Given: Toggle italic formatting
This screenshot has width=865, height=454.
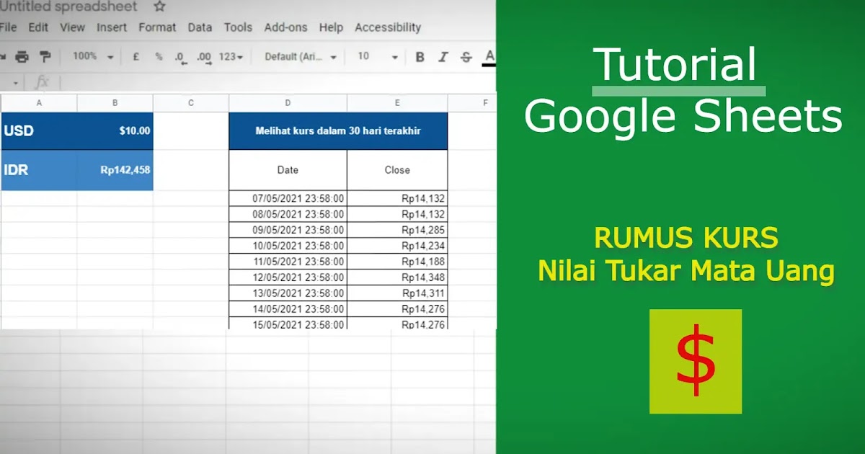Looking at the screenshot, I should 443,56.
